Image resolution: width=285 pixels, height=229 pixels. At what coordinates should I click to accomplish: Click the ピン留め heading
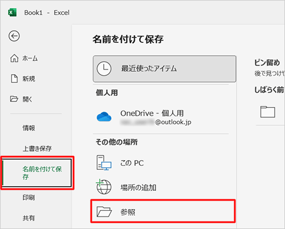[267, 63]
